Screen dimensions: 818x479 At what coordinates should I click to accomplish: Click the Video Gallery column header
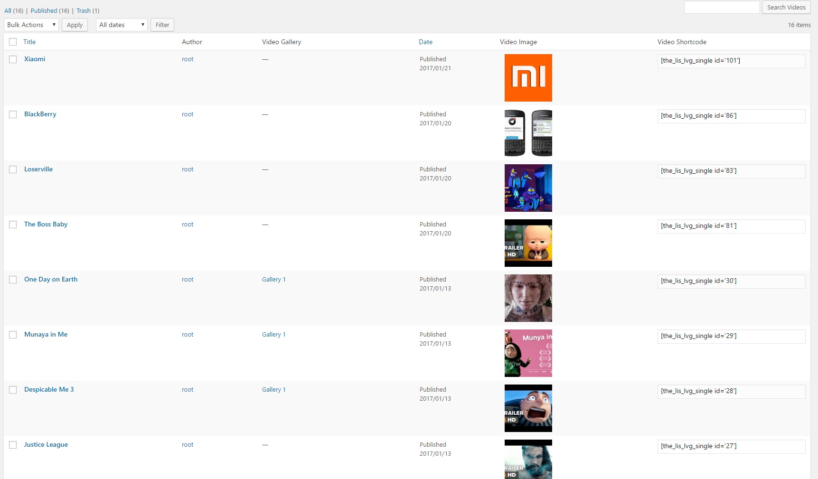[x=282, y=42]
